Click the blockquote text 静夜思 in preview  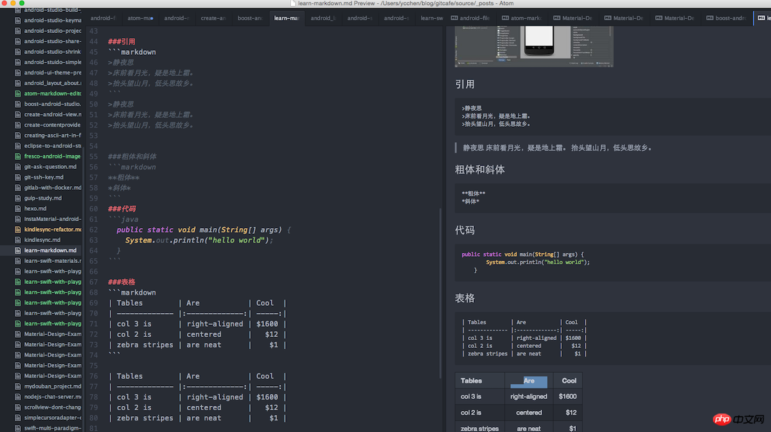point(557,148)
